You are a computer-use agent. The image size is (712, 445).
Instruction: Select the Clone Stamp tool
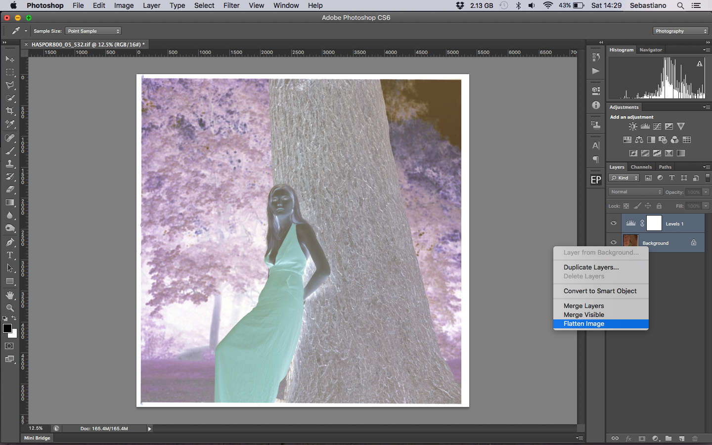tap(10, 164)
